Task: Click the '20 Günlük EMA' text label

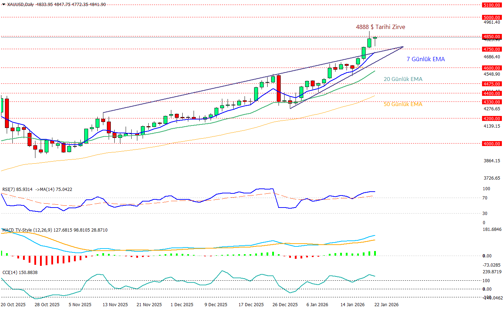Action: coord(403,79)
